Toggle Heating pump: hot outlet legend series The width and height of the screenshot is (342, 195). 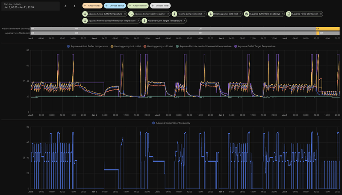(x=126, y=46)
